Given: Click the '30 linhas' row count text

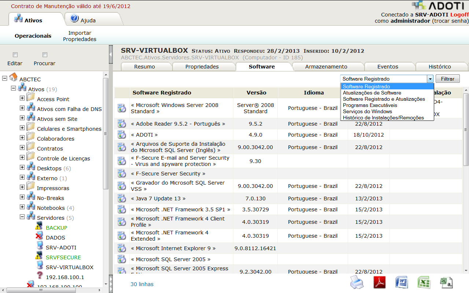Looking at the screenshot, I should click(142, 284).
